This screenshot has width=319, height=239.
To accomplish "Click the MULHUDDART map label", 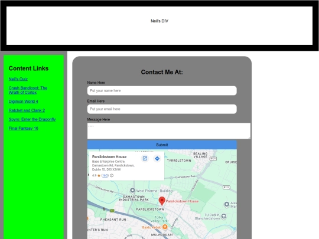I will [162, 235].
